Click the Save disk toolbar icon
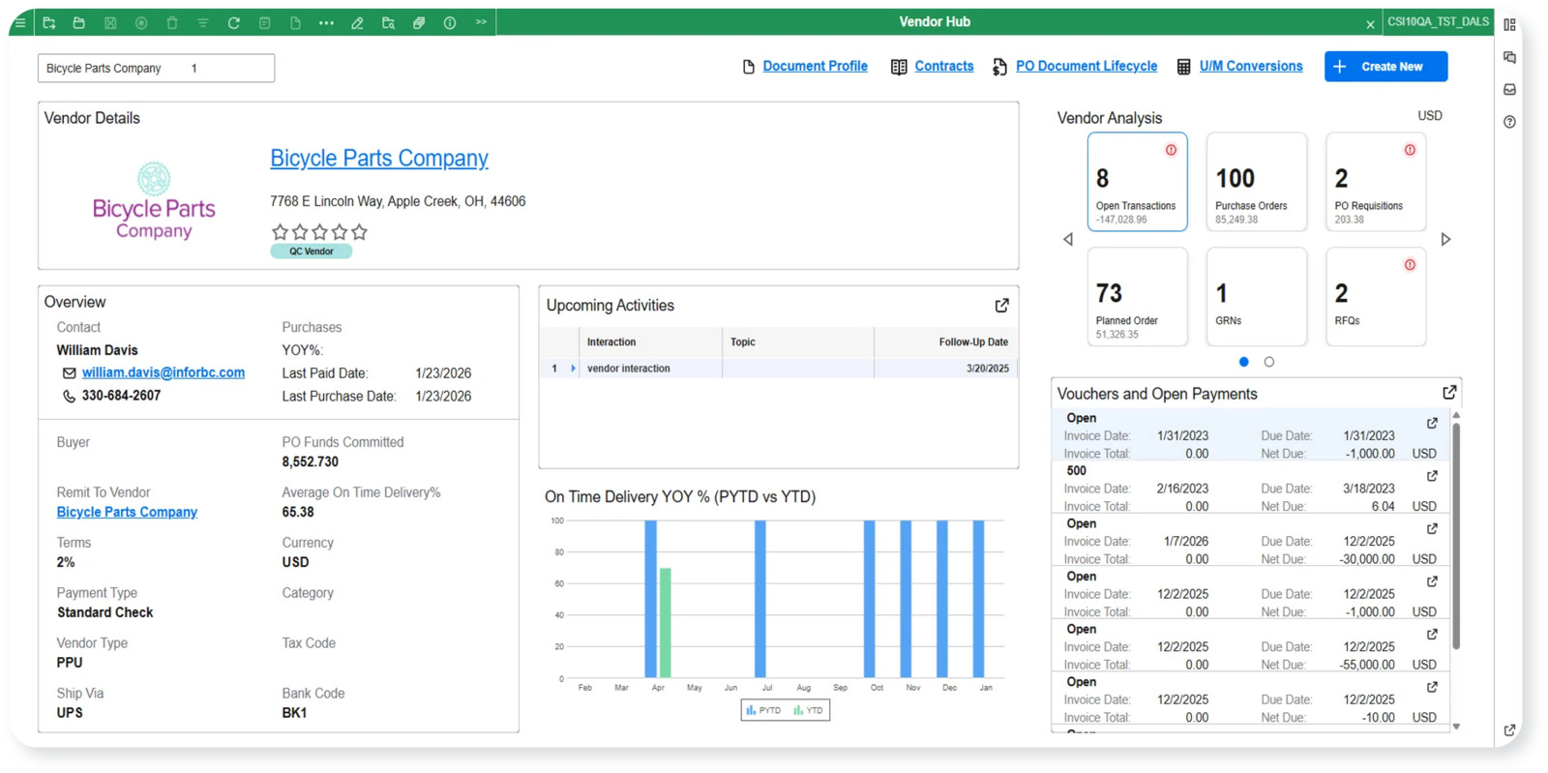Image resolution: width=1548 pixels, height=773 pixels. click(x=110, y=22)
